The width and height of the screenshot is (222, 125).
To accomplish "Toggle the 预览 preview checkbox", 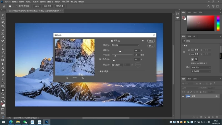I will [112, 41].
